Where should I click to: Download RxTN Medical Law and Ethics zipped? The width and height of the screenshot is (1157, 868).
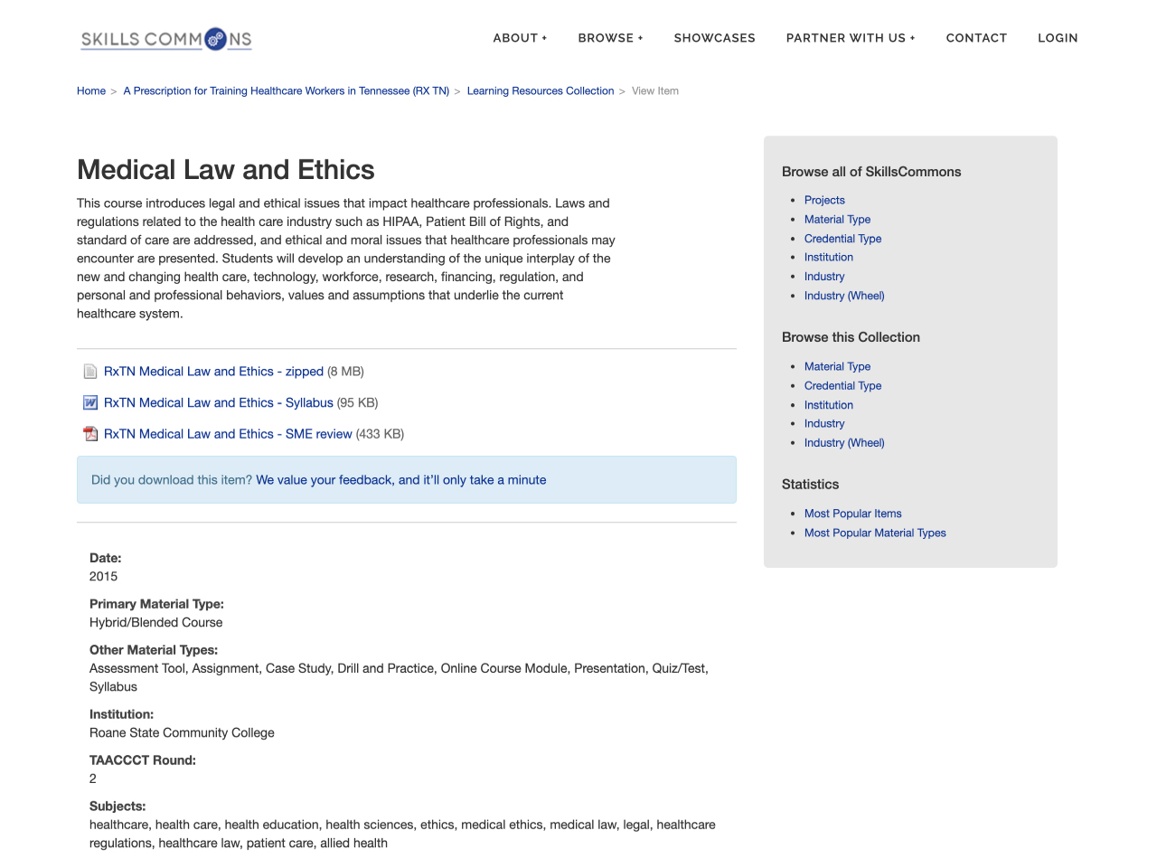tap(213, 372)
